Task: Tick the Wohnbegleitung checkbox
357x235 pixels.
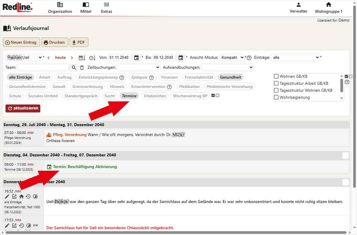Action: [x=276, y=97]
